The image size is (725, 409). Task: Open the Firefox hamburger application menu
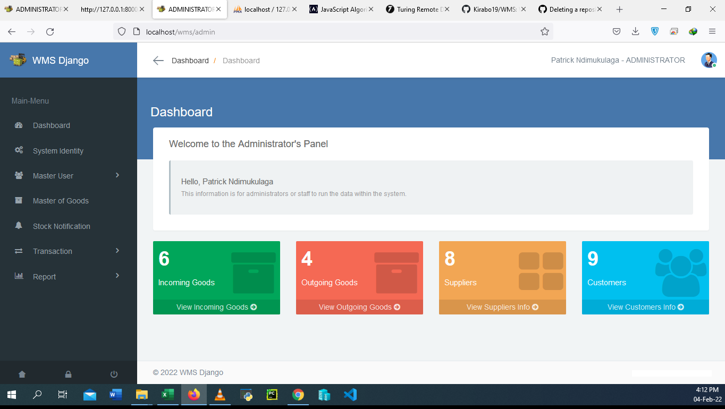tap(712, 32)
